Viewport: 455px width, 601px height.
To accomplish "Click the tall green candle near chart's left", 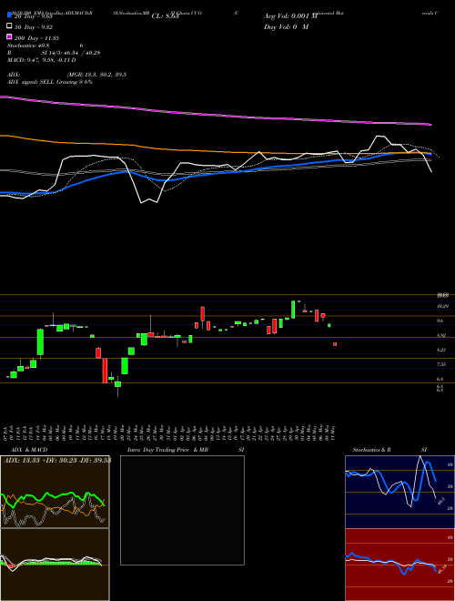I will point(40,341).
